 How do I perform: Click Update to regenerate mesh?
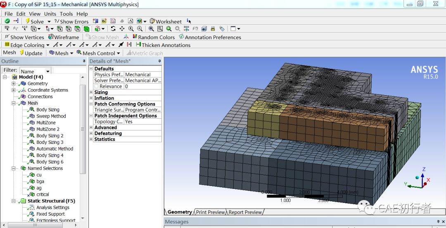(x=31, y=53)
